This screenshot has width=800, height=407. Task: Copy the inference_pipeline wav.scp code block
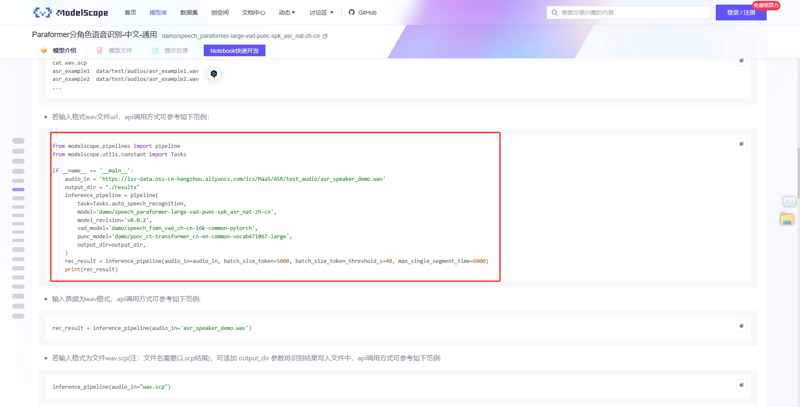(x=741, y=385)
